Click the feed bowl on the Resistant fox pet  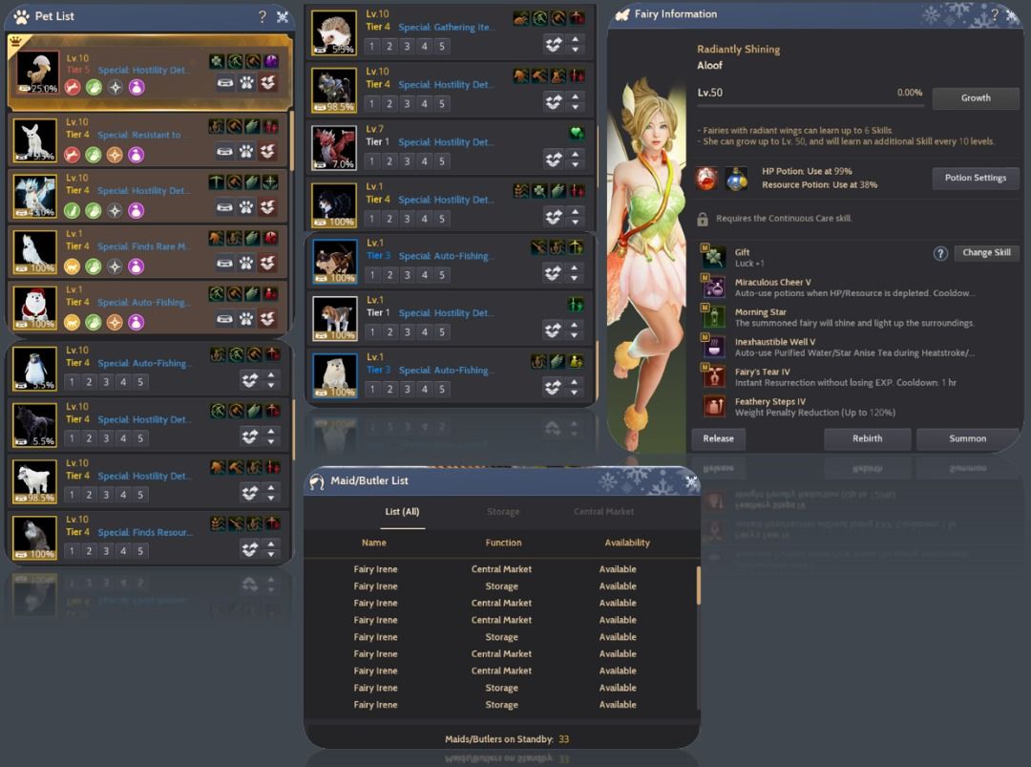click(225, 152)
